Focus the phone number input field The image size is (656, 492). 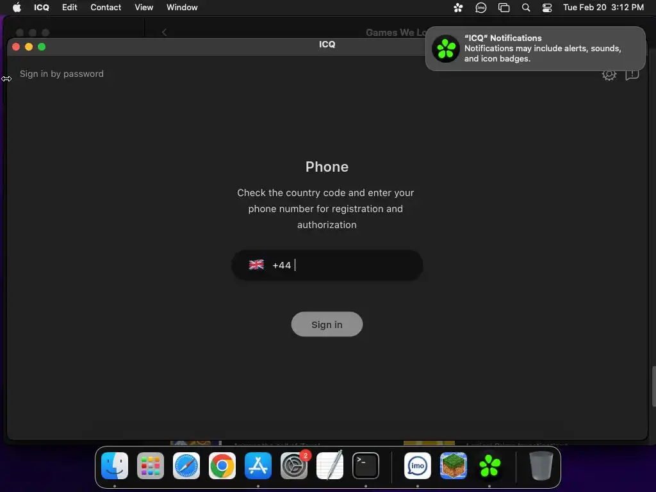tap(327, 265)
